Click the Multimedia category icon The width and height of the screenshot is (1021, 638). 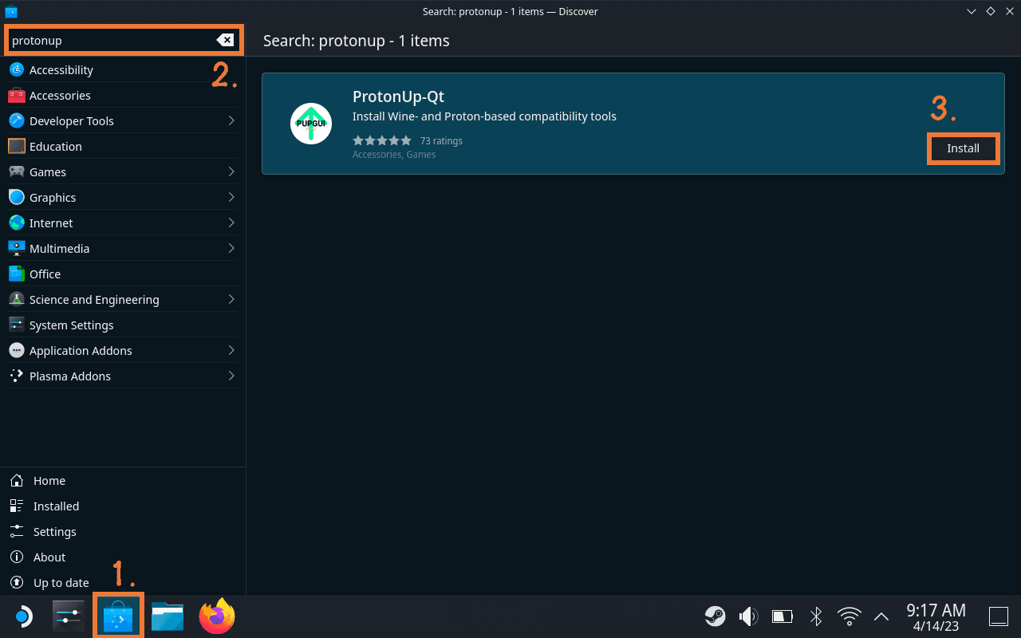pos(17,249)
